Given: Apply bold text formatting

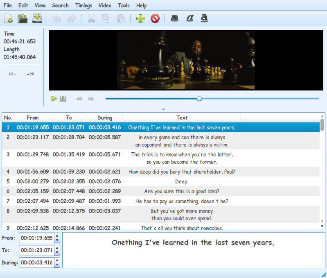Looking at the screenshot, I should point(175,18).
